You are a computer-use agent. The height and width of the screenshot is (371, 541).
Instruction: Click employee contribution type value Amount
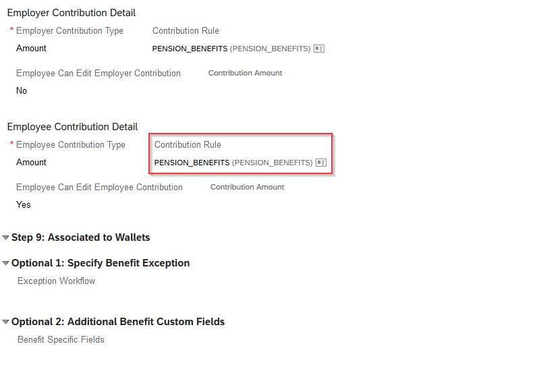(31, 162)
